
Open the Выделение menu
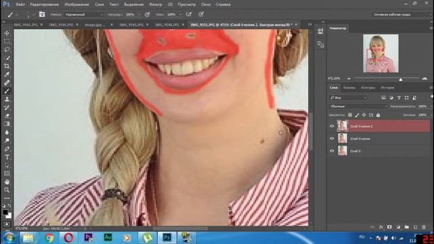pos(134,5)
